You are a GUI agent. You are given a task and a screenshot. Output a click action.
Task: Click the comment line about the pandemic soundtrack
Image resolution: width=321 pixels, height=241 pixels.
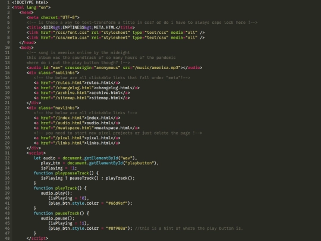click(101, 58)
